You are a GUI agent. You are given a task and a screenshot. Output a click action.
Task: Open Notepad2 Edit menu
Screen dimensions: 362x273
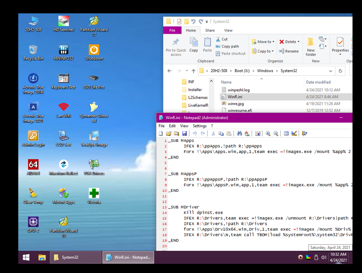[172, 126]
